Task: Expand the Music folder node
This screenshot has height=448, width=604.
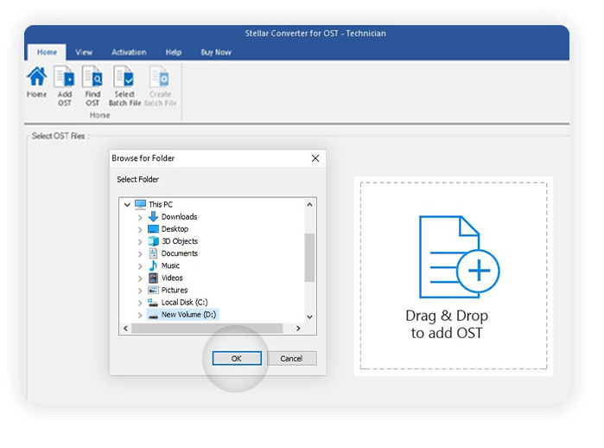Action: (140, 266)
